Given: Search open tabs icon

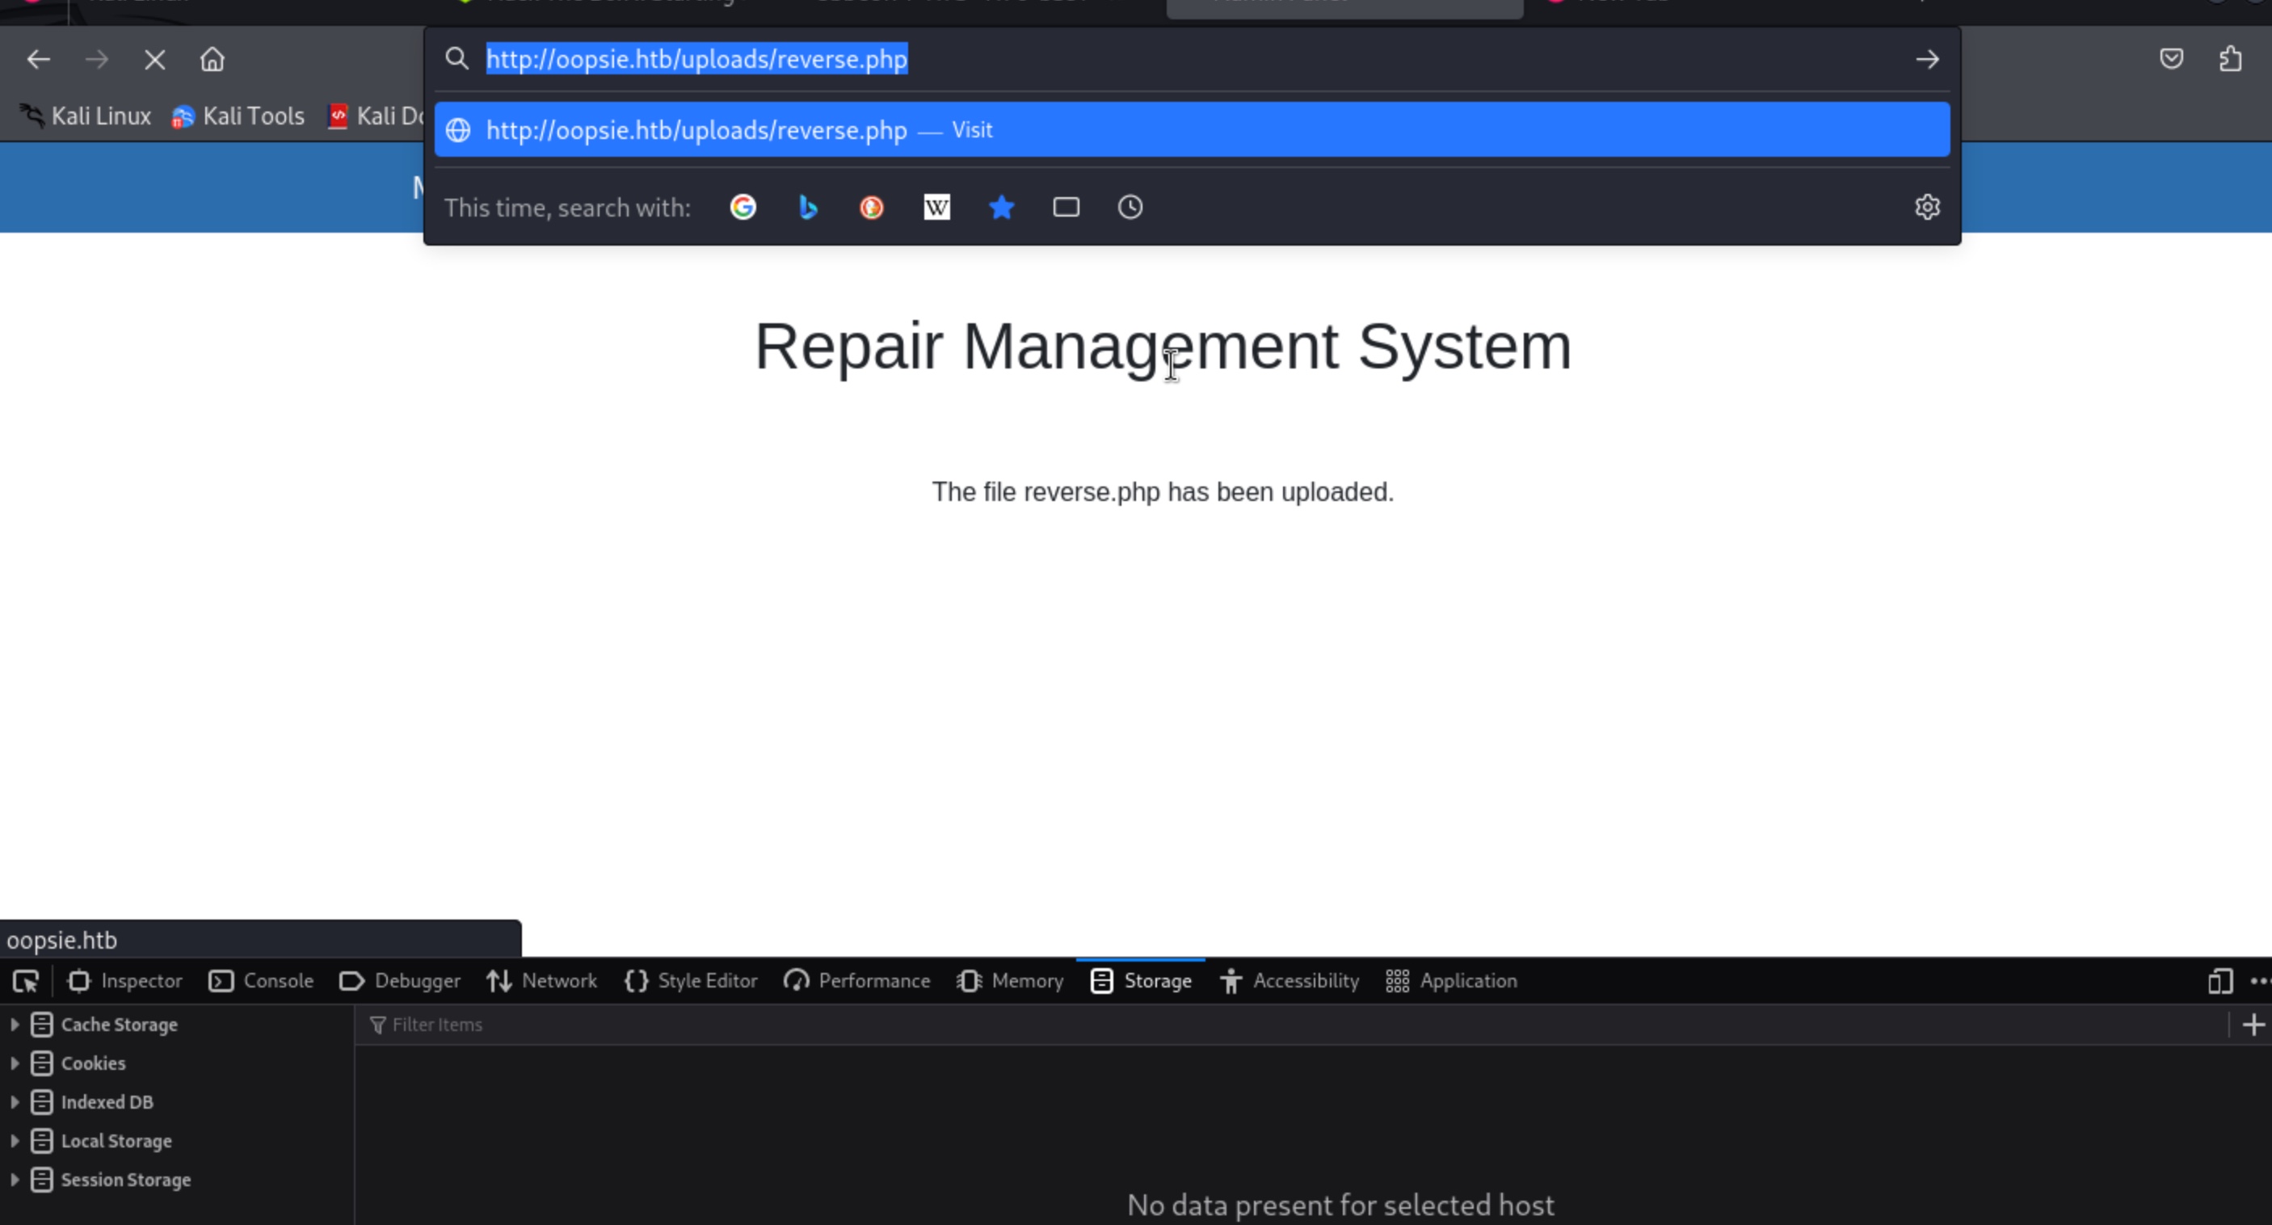Looking at the screenshot, I should click(1066, 207).
